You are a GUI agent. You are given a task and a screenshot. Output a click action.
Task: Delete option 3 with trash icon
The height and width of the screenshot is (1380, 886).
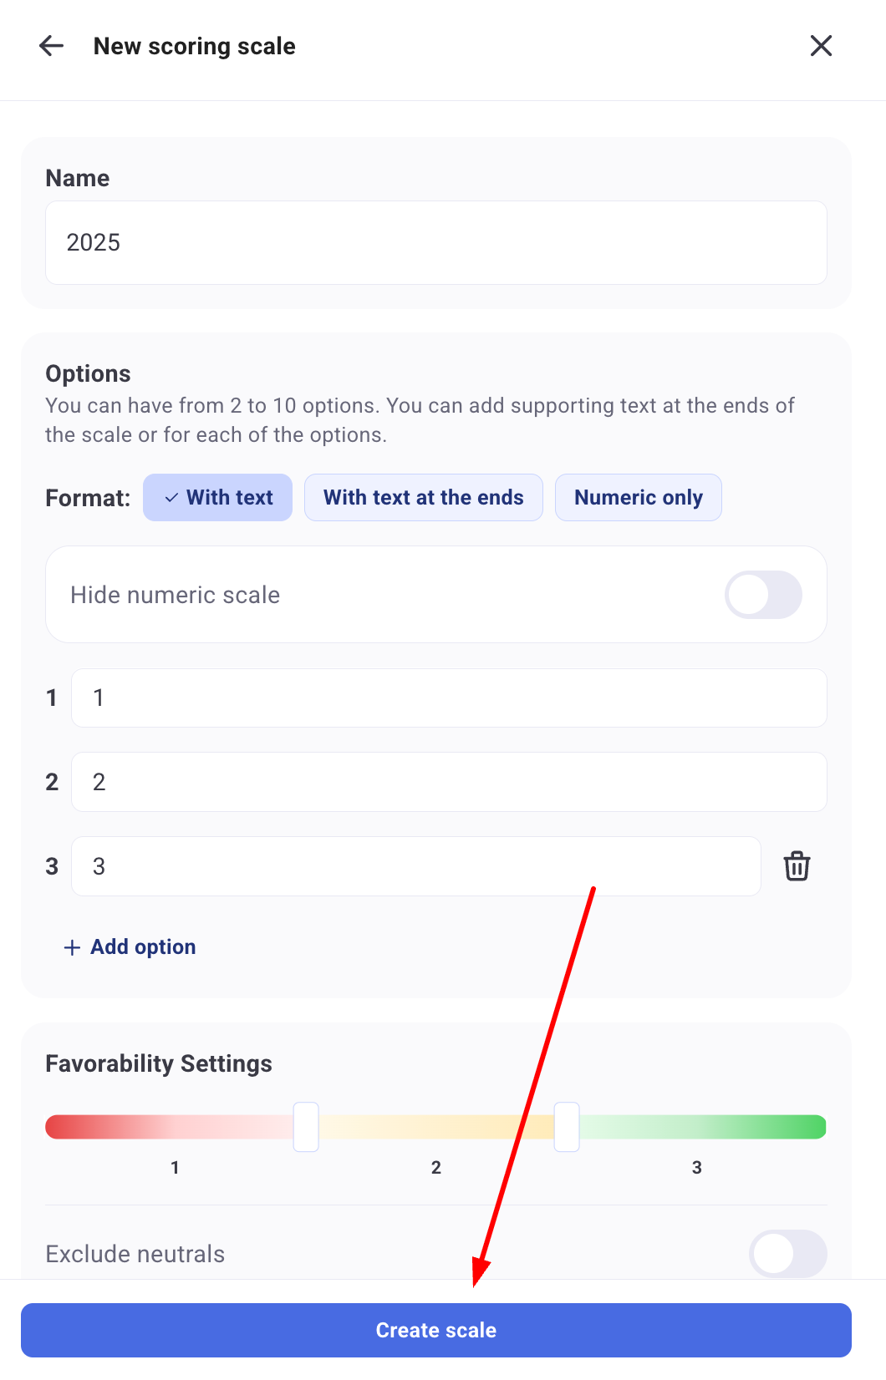(797, 866)
